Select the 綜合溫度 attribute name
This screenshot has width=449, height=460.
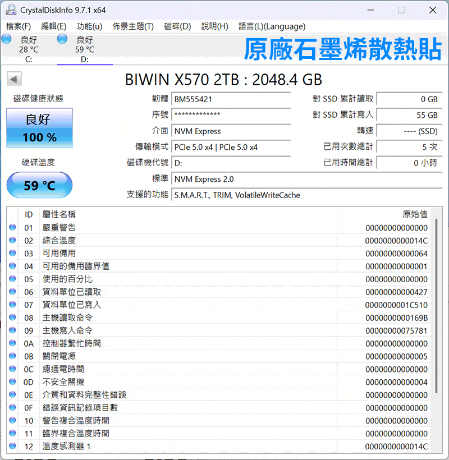coord(59,240)
